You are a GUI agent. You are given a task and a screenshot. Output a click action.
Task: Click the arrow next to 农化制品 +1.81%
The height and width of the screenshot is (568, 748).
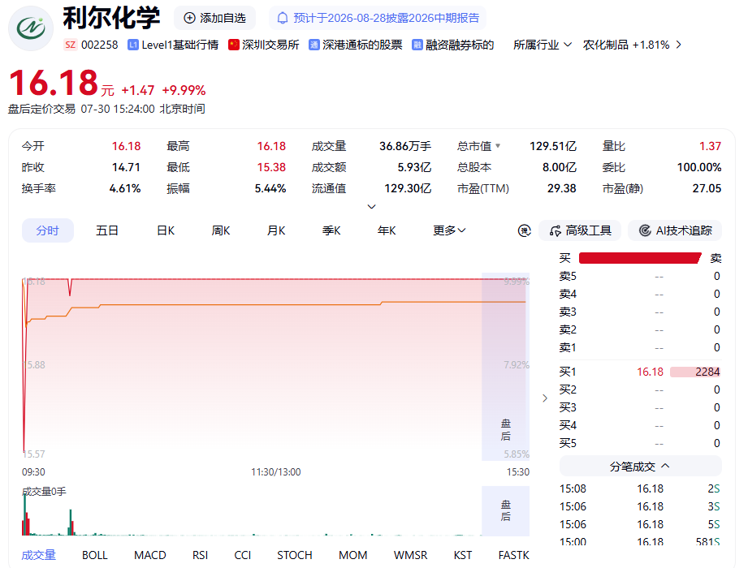pos(679,45)
